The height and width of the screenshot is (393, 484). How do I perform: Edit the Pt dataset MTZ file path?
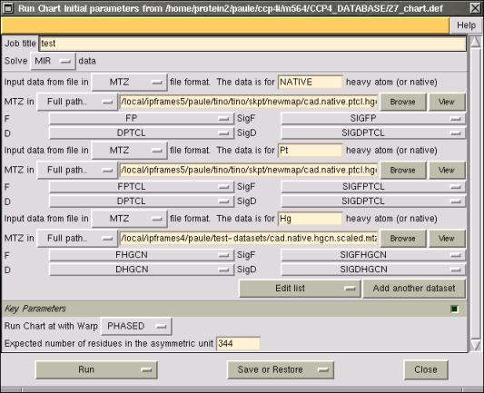pos(249,170)
